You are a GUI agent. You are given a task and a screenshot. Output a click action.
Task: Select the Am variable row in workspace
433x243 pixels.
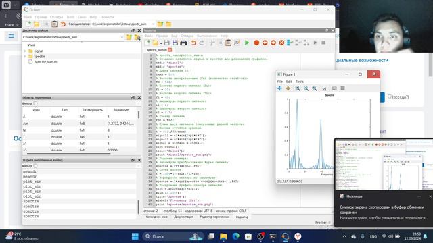pyautogui.click(x=79, y=124)
